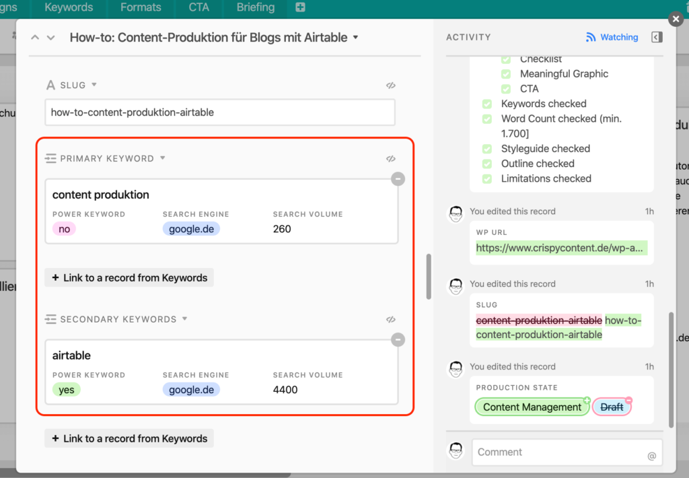Switch to the Formats tab
The width and height of the screenshot is (689, 478).
point(141,7)
